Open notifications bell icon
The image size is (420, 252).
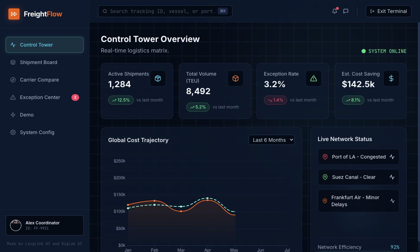(335, 11)
